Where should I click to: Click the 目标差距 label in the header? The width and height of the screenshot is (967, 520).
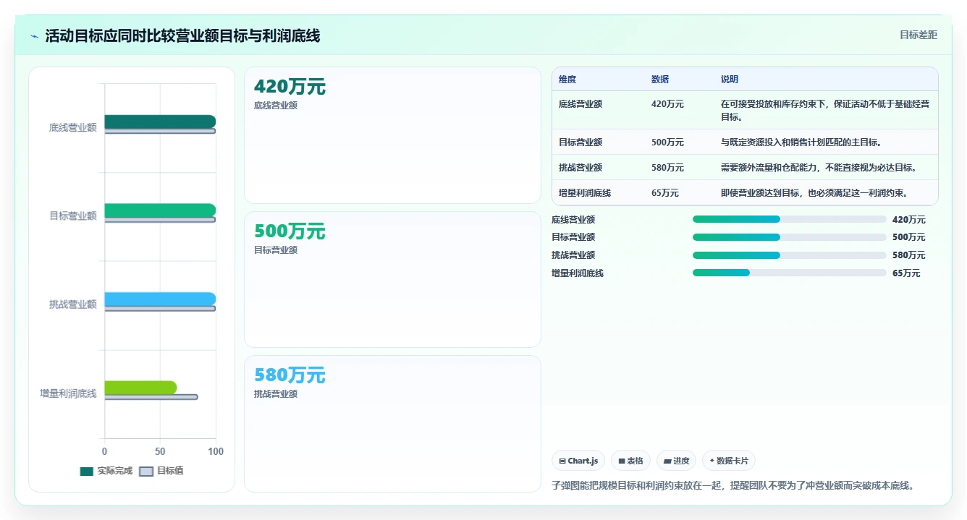(x=919, y=35)
